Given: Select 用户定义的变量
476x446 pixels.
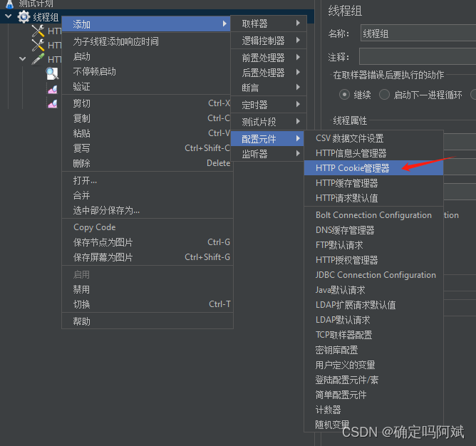Looking at the screenshot, I should (373, 365).
